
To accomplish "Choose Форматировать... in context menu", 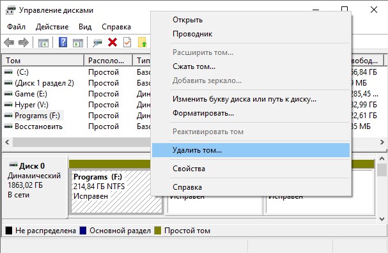I will [x=251, y=113].
